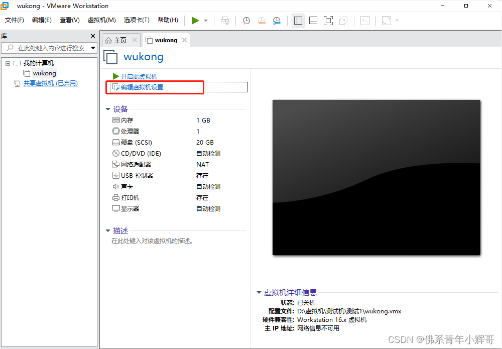Open the 选项卡(T) menu
Screen dimensions: 502x349
137,20
